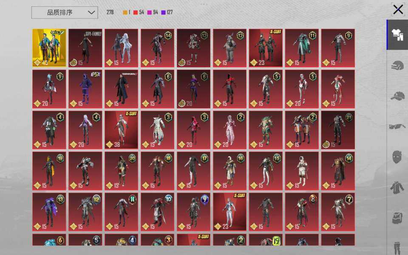Image resolution: width=408 pixels, height=255 pixels.
Task: Choose the green dragon armor outfit
Action: [x=266, y=130]
